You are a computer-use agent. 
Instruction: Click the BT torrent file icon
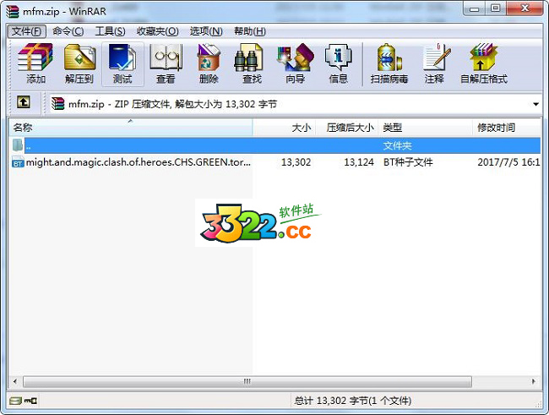pyautogui.click(x=18, y=162)
